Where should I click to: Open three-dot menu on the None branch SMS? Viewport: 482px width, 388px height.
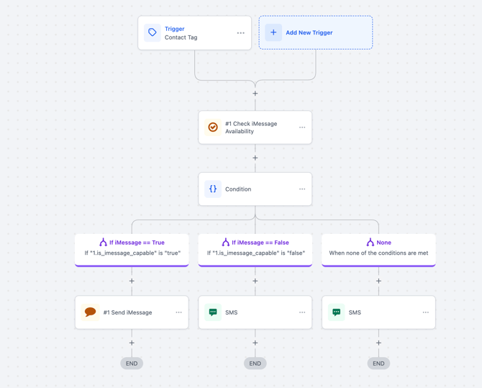tap(425, 312)
